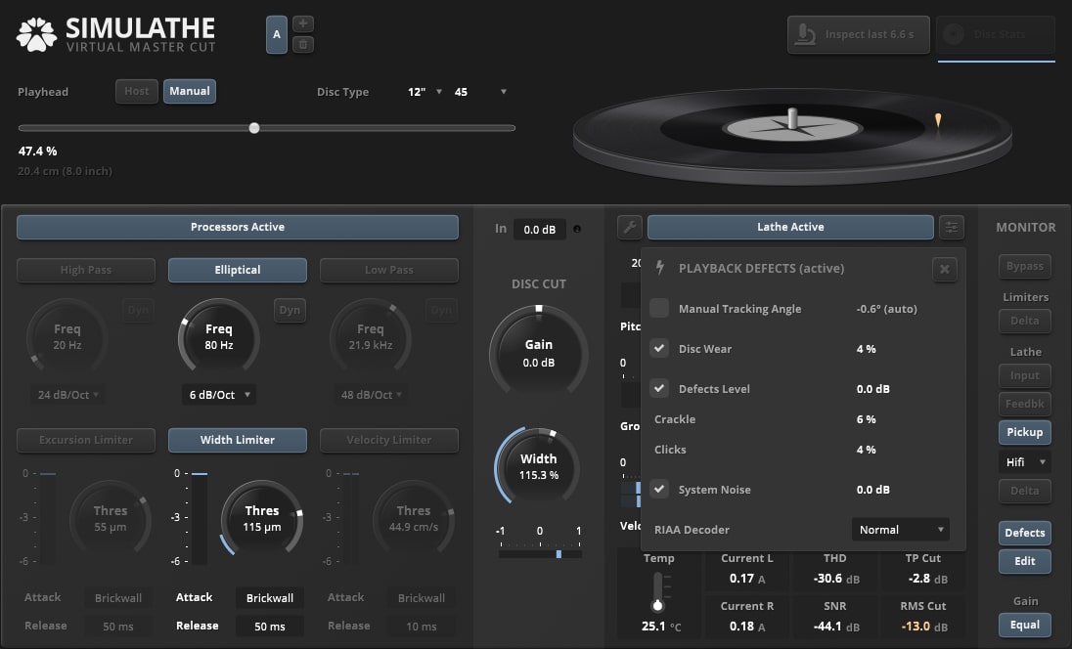
Task: Toggle the System Noise checkbox
Action: tap(659, 490)
